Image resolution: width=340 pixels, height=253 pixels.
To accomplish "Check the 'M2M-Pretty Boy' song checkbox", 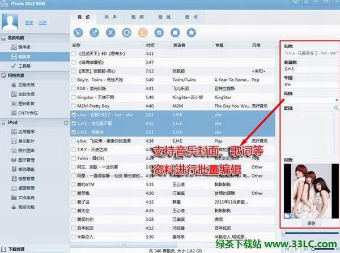I will pos(74,105).
